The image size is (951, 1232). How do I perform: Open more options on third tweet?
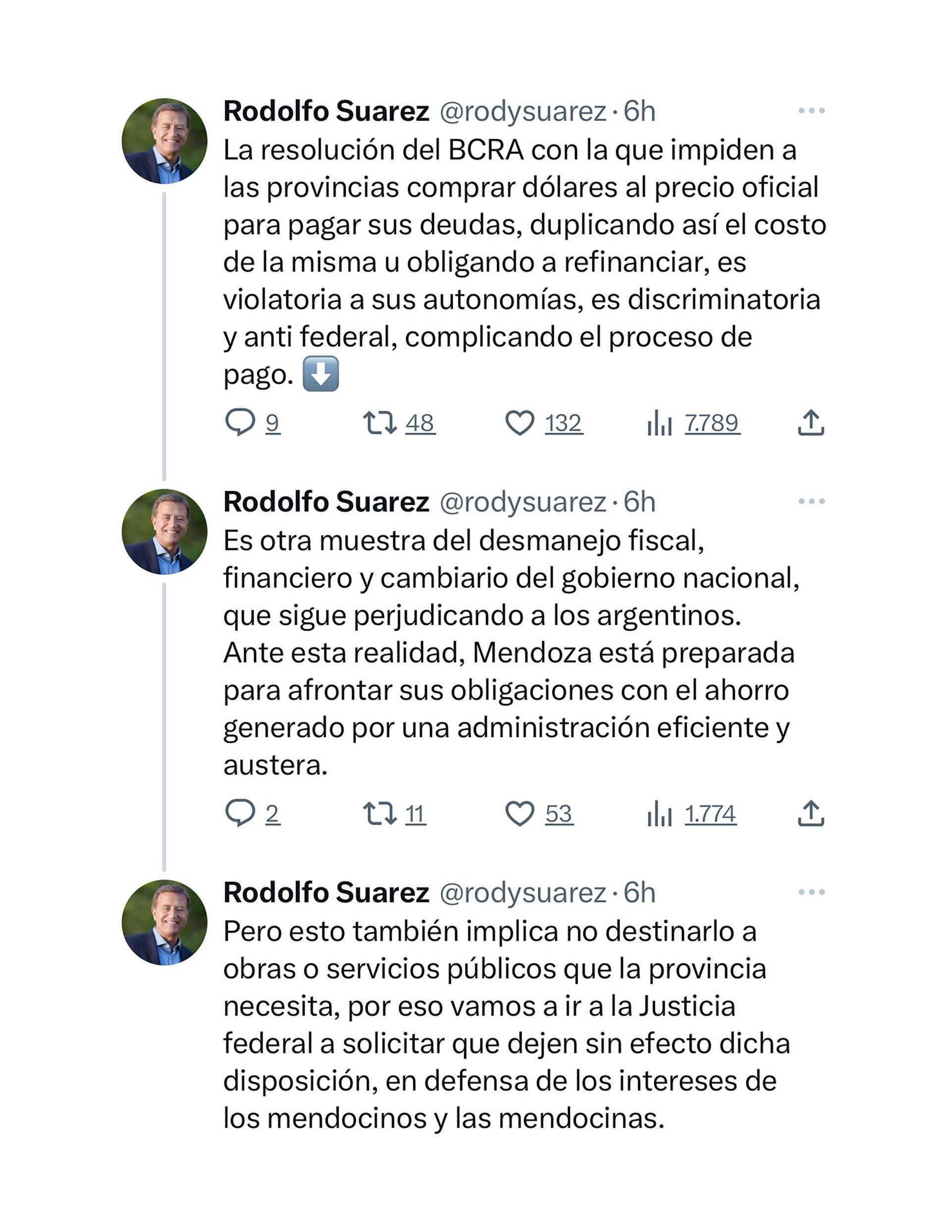click(x=811, y=892)
